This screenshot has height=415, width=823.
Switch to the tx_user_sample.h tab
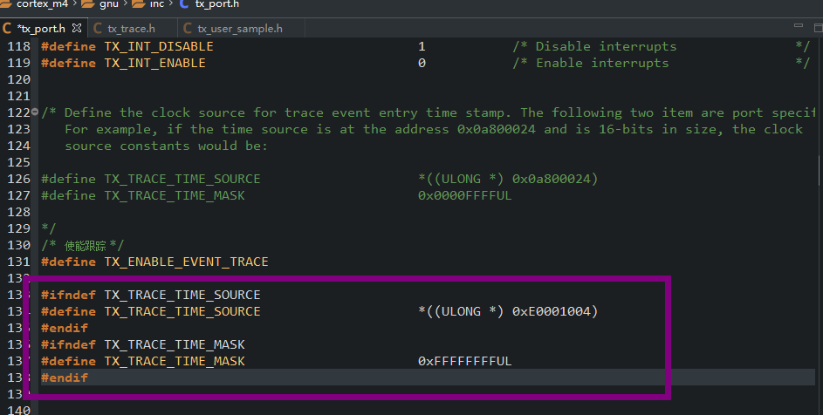pos(240,28)
